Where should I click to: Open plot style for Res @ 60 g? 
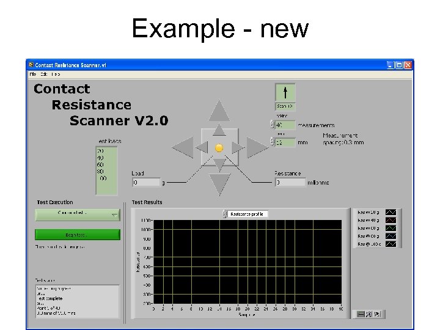click(x=391, y=228)
